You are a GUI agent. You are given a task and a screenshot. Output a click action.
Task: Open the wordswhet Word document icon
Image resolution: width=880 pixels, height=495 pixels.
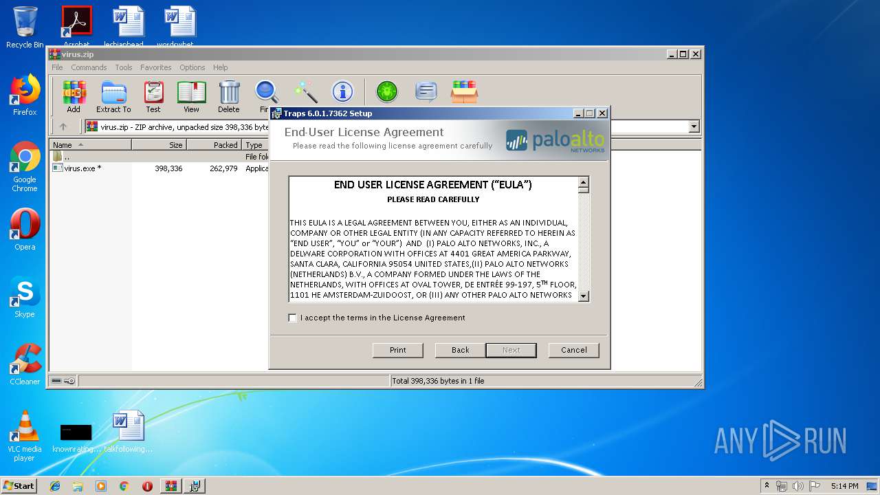tap(180, 26)
